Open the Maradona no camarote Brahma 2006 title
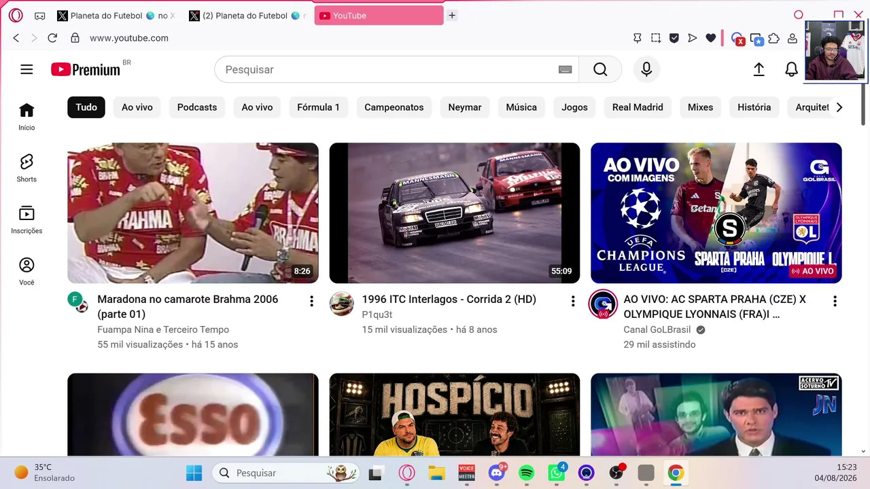870x489 pixels. (x=188, y=306)
